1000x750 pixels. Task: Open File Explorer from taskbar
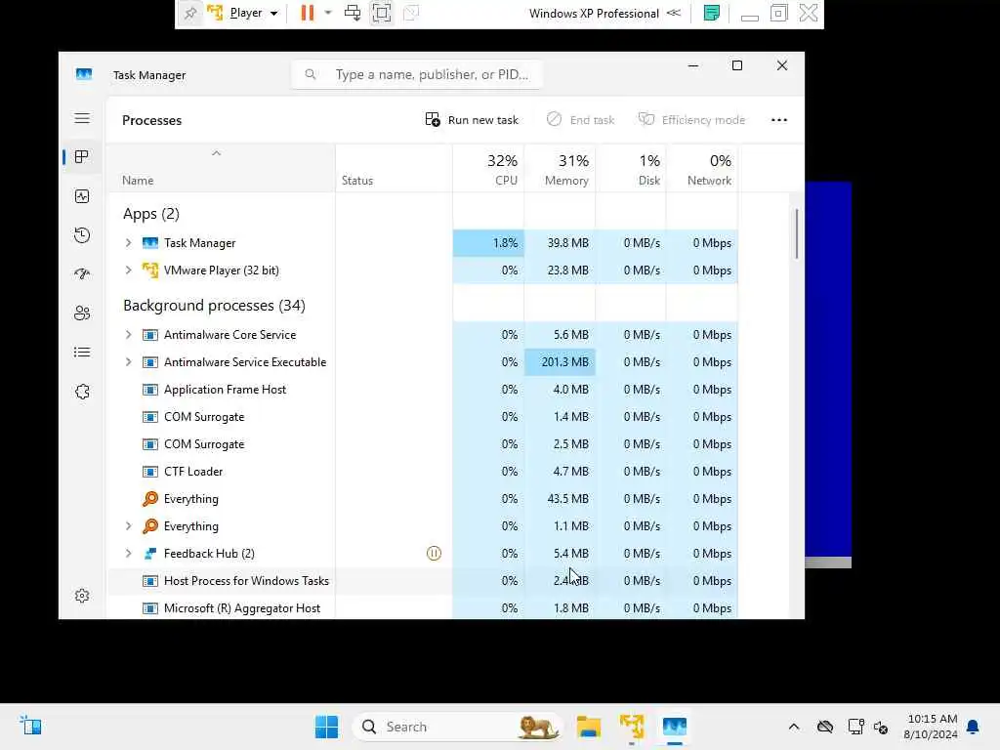(588, 727)
